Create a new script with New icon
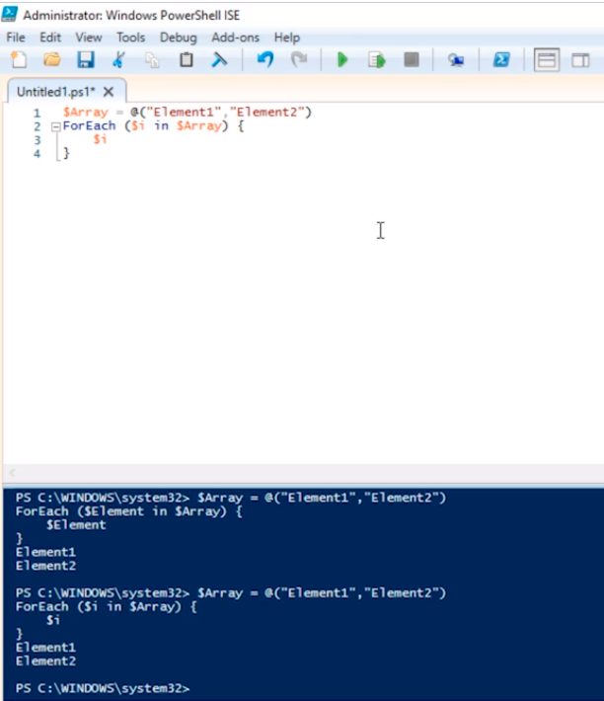This screenshot has width=604, height=701. [x=19, y=59]
